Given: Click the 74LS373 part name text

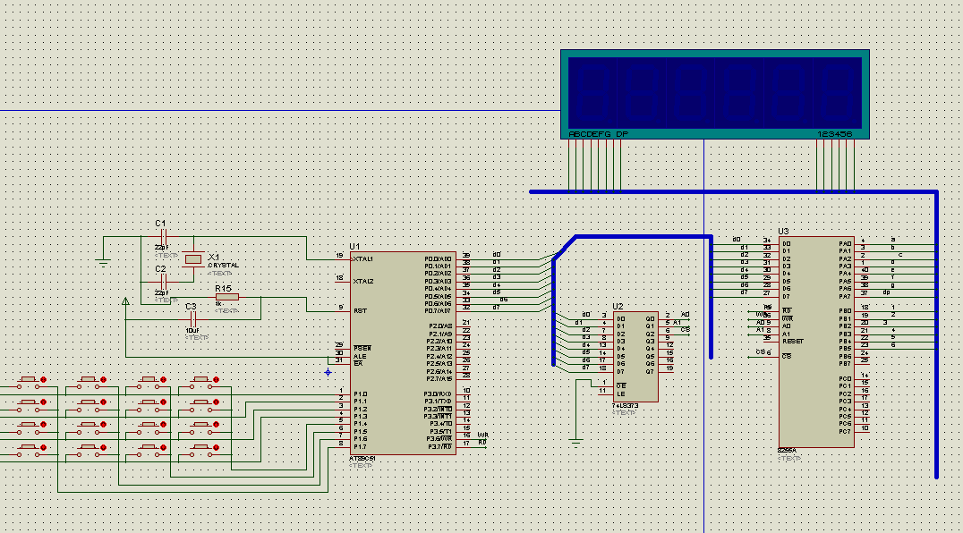Looking at the screenshot, I should tap(626, 405).
